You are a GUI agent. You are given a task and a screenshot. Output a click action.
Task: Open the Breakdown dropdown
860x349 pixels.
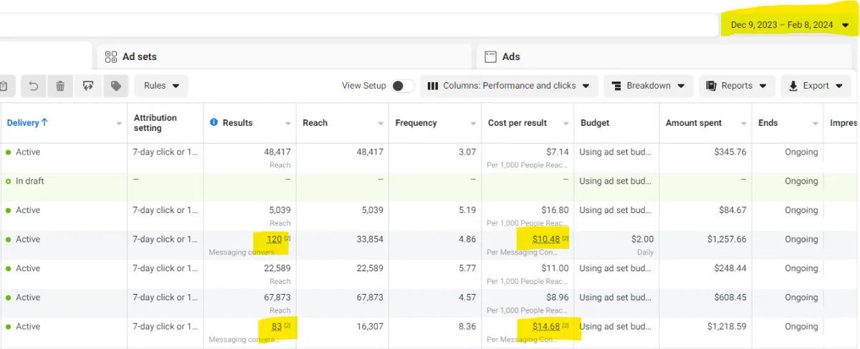648,86
